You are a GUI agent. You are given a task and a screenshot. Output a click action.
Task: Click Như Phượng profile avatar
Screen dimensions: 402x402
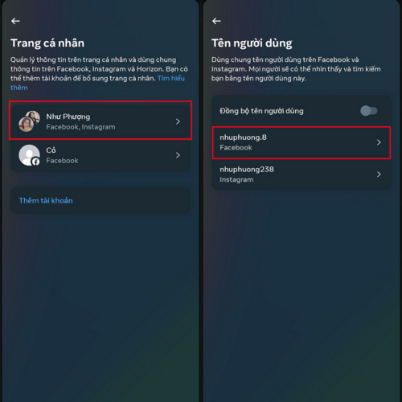tap(29, 121)
